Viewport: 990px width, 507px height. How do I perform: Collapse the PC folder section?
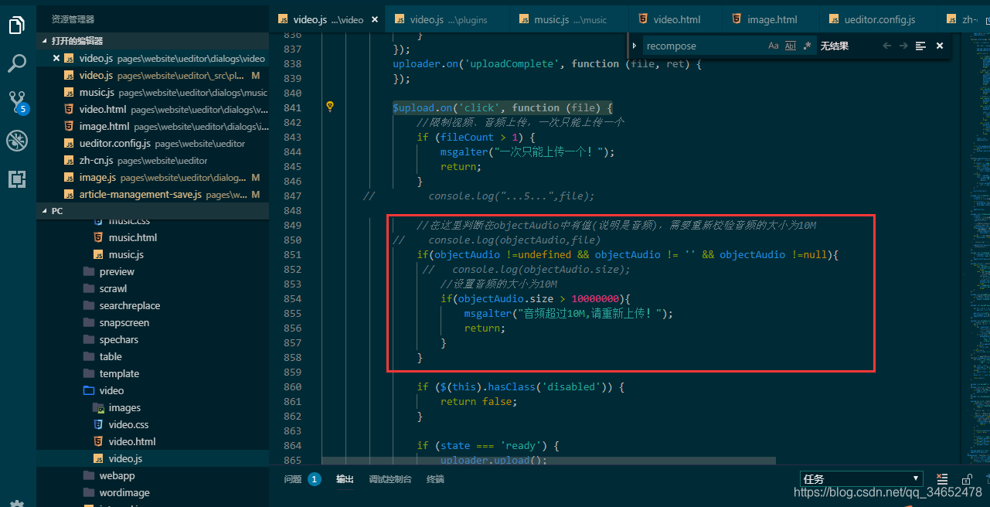tap(153, 210)
